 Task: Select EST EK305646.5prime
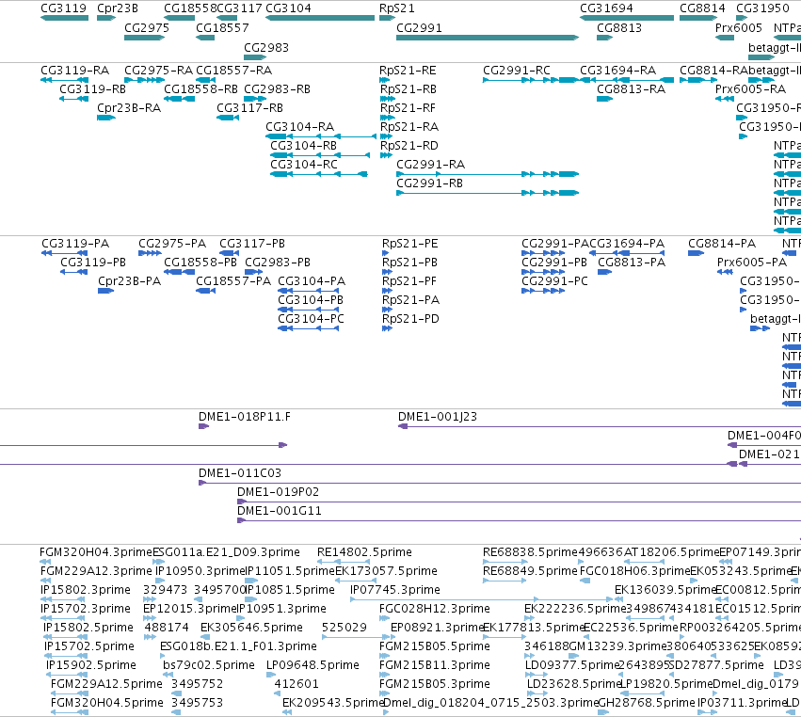coord(205,637)
